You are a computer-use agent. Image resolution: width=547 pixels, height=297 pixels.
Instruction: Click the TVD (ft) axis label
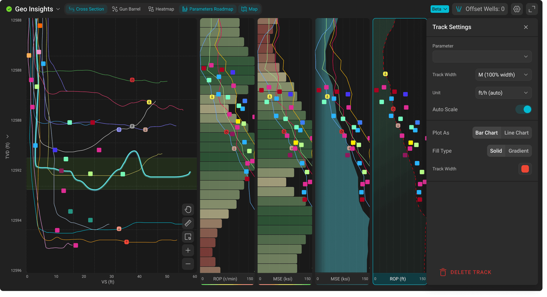point(7,151)
